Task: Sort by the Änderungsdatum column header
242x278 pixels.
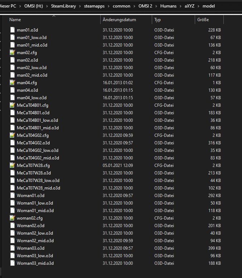Action: click(x=119, y=20)
